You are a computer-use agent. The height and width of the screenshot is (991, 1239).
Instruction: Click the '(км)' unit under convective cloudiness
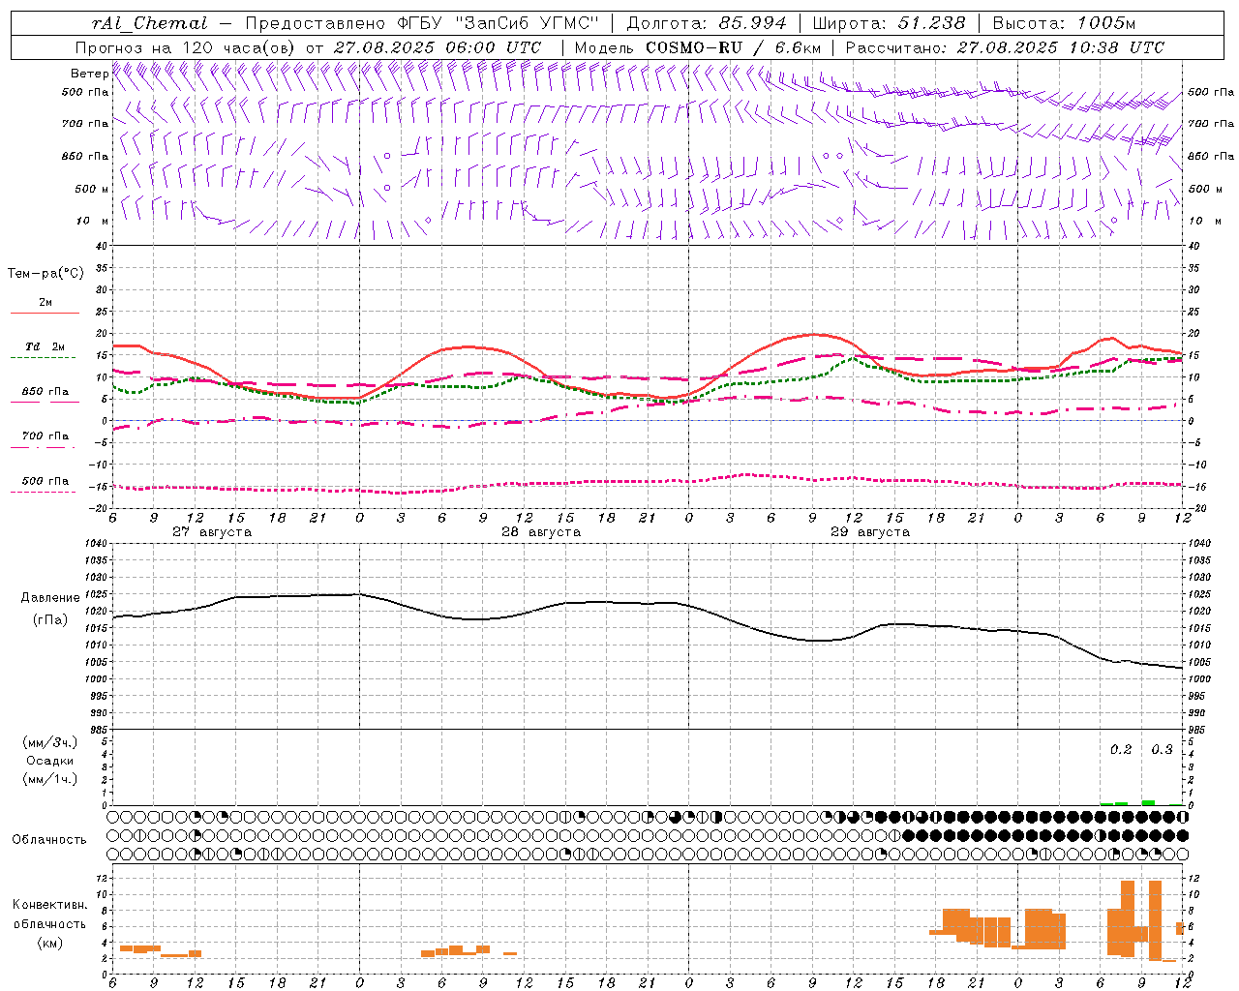click(50, 943)
